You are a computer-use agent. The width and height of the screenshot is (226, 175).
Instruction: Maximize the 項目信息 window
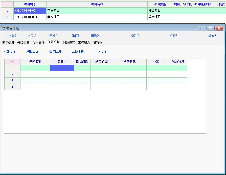pos(210,28)
